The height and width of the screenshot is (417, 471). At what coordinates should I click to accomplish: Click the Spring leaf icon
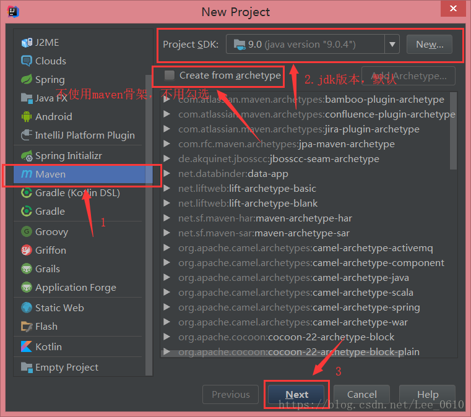pyautogui.click(x=27, y=80)
